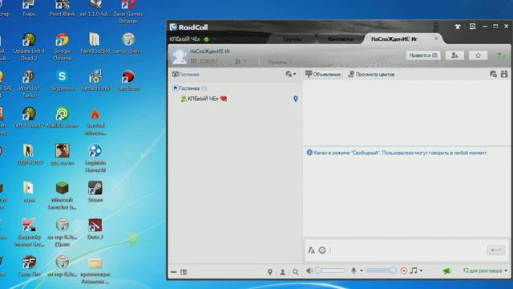Click the green signal icon next to star
The width and height of the screenshot is (513, 289).
pos(501,55)
